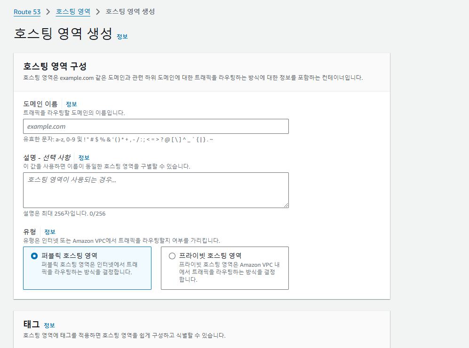Open 정보 link beside 유형
The image size is (469, 348).
(50, 232)
